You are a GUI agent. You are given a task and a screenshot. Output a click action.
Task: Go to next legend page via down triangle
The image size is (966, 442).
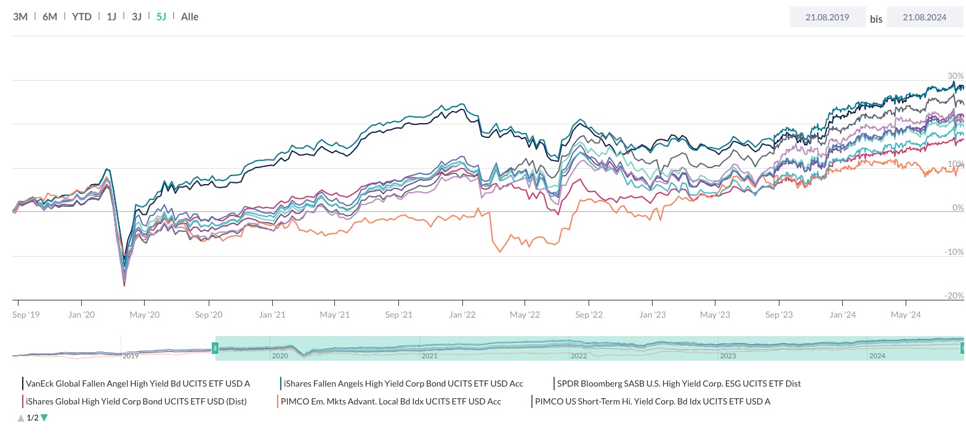(x=44, y=417)
